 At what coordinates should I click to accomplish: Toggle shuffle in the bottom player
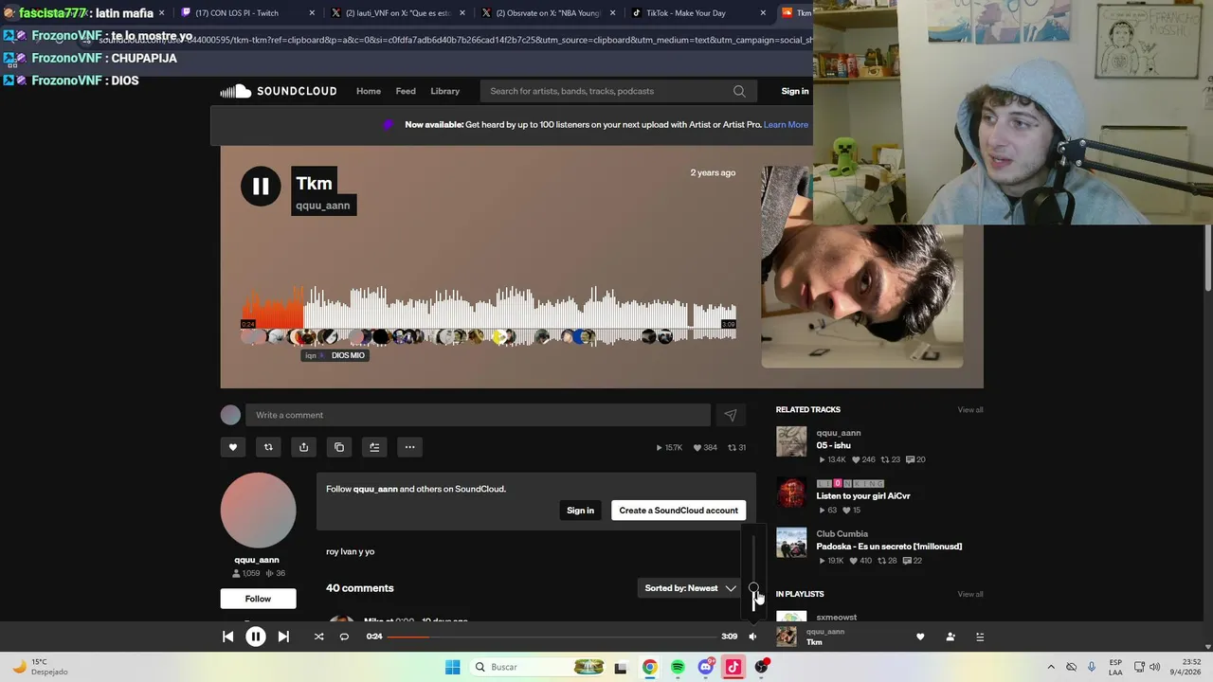(x=318, y=637)
